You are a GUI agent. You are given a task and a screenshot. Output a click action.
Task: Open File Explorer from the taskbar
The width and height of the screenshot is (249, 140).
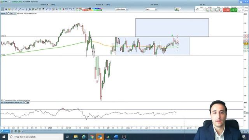[x=75, y=136]
